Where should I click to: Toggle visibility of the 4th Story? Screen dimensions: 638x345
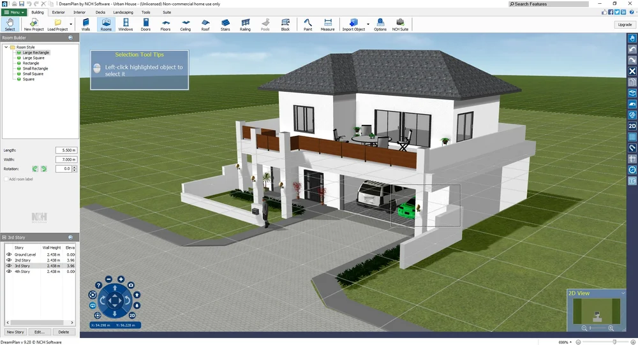click(9, 272)
